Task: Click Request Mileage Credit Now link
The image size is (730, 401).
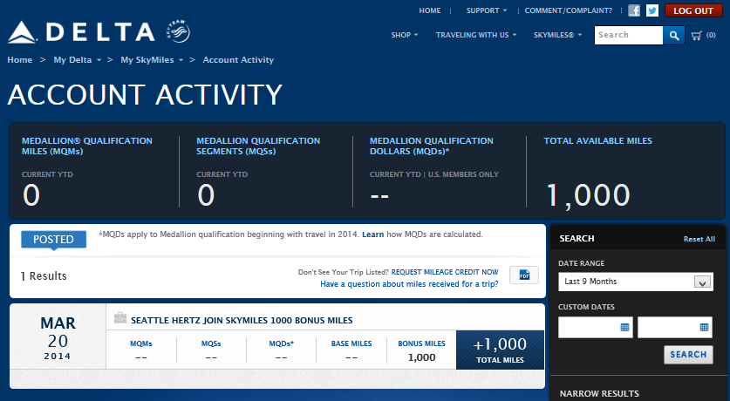Action: 445,272
